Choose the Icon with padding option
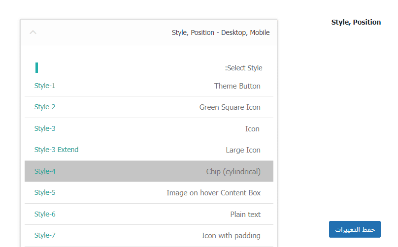 click(x=231, y=236)
